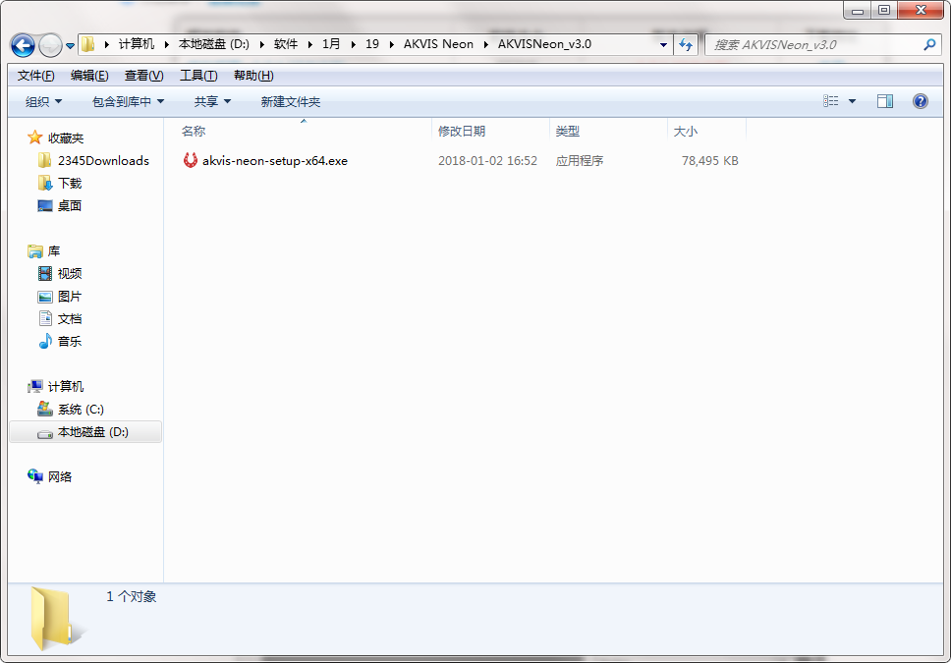Open the 工具(T) menu
This screenshot has width=951, height=663.
tap(198, 76)
